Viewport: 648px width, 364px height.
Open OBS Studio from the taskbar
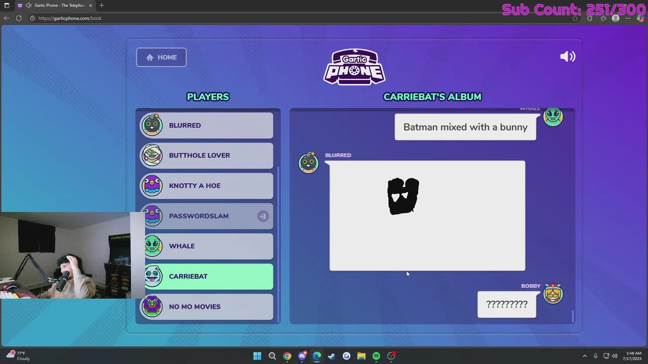[x=391, y=356]
